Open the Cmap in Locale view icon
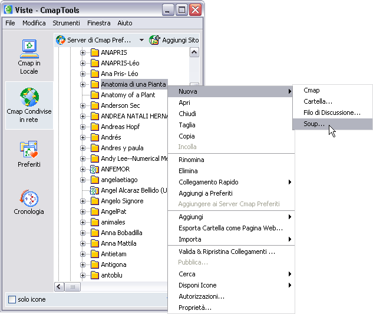This screenshot has height=314, width=373. click(x=29, y=48)
